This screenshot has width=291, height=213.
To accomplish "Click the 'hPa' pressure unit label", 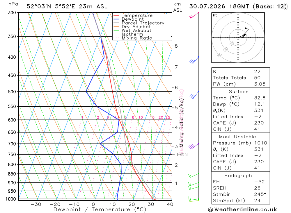I will [13, 4].
